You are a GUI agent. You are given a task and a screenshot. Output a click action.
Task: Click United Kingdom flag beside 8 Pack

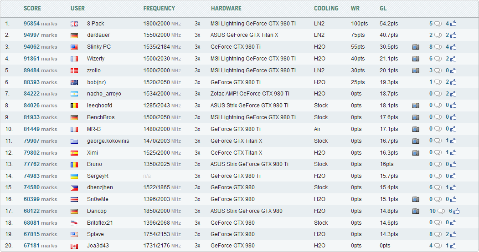74,24
